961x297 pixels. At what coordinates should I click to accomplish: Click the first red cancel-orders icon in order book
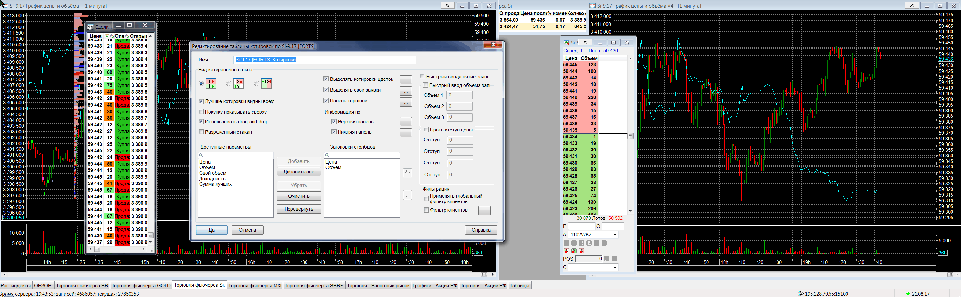point(566,251)
